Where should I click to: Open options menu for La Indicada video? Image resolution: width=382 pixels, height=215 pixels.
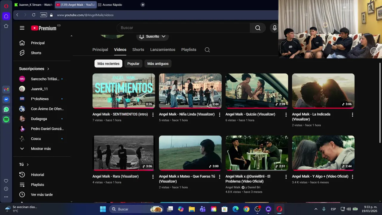coord(352,115)
